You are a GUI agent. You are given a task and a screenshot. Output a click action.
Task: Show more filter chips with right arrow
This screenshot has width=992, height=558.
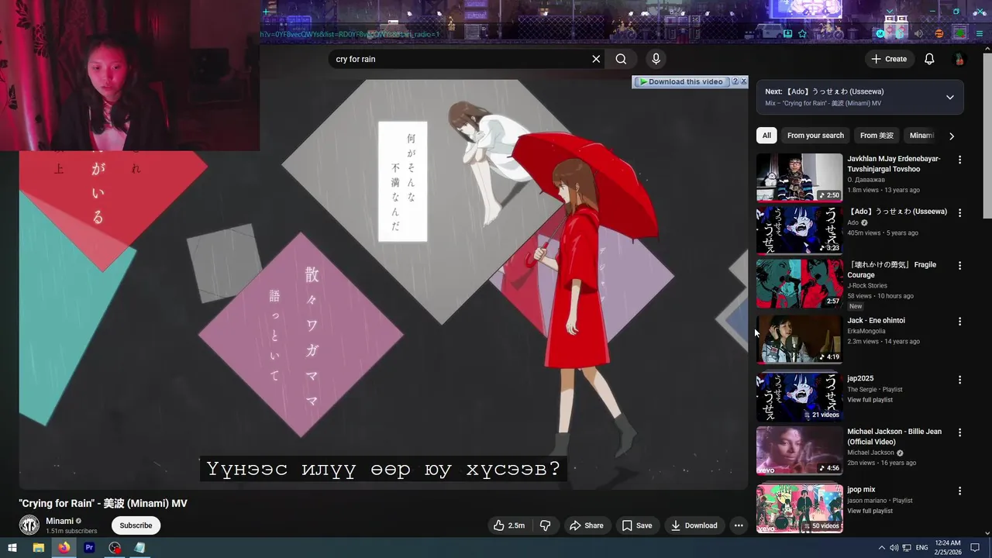click(x=952, y=136)
